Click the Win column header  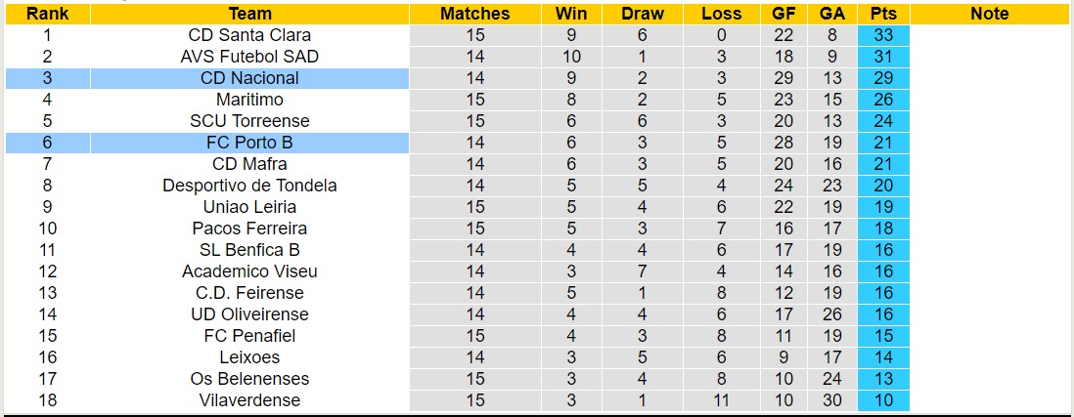(x=571, y=14)
